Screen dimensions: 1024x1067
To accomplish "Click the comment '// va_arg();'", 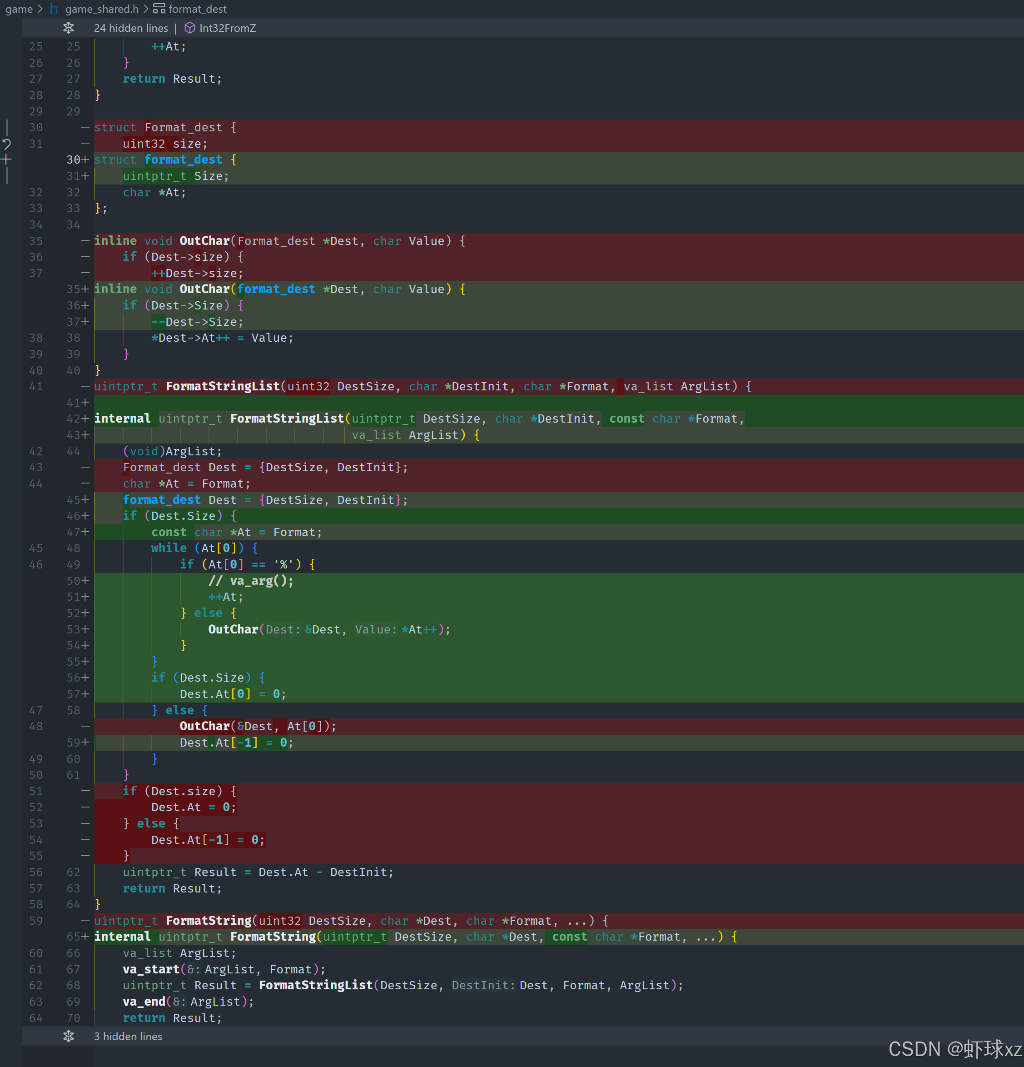I will 251,581.
